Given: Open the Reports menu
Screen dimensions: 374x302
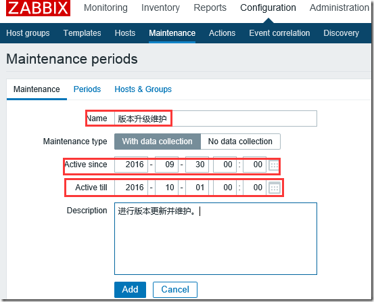Looking at the screenshot, I should tap(210, 7).
